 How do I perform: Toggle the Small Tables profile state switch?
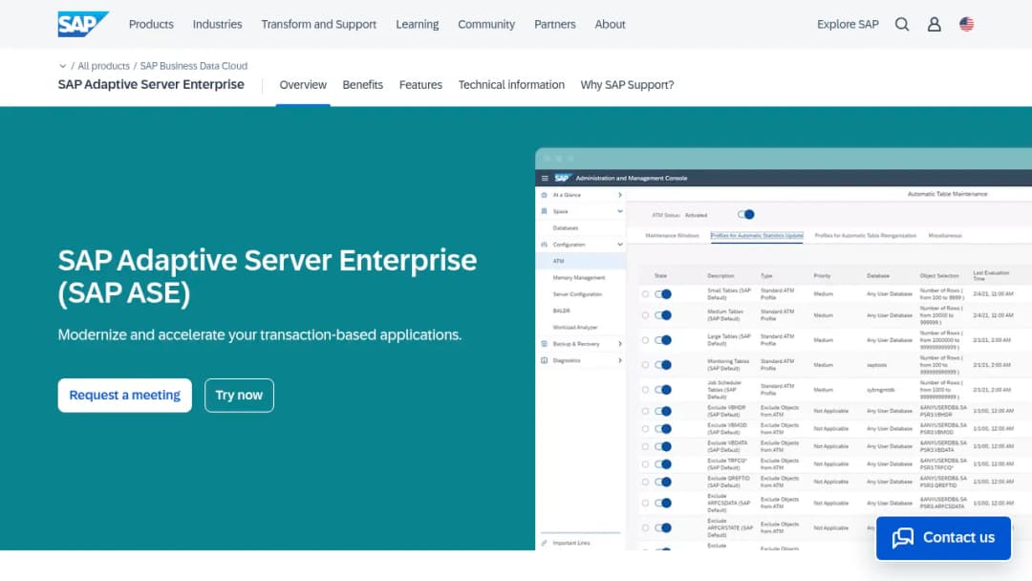pos(663,294)
